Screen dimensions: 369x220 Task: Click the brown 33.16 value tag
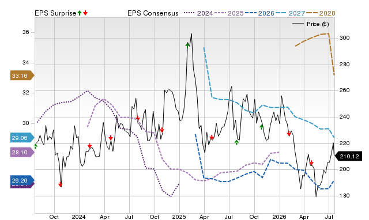tap(22, 75)
